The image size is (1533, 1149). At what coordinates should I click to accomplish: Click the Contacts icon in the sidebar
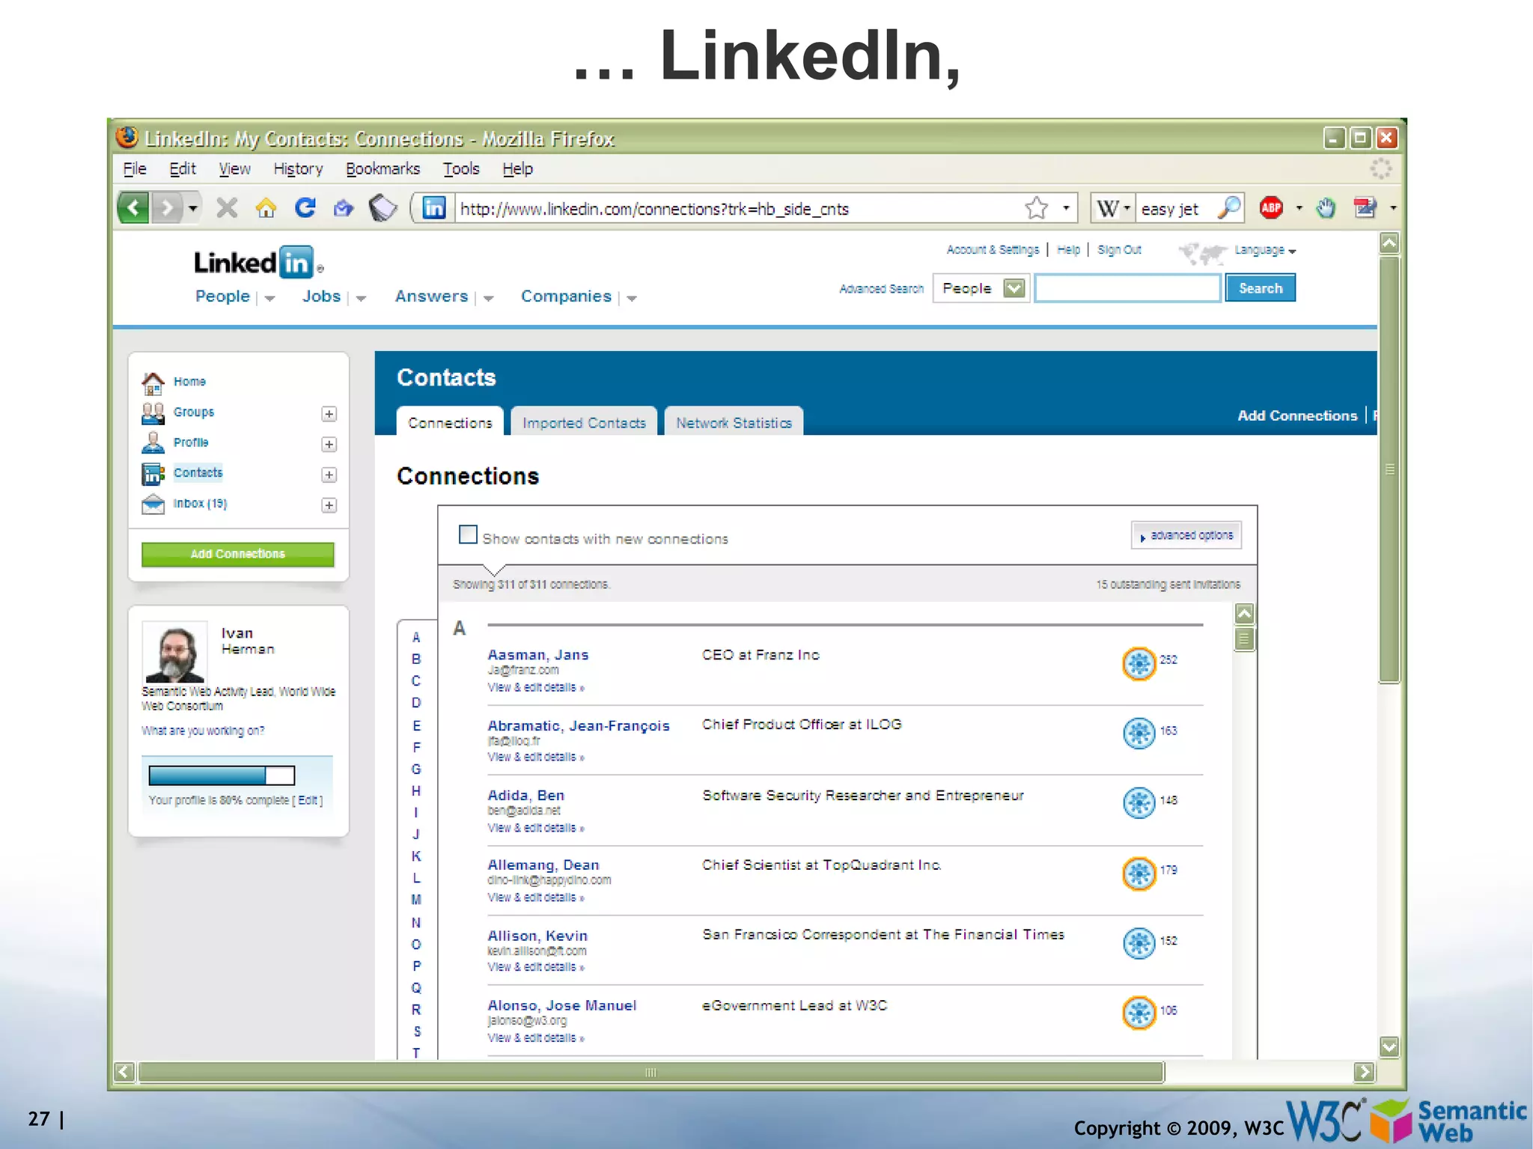pyautogui.click(x=153, y=474)
